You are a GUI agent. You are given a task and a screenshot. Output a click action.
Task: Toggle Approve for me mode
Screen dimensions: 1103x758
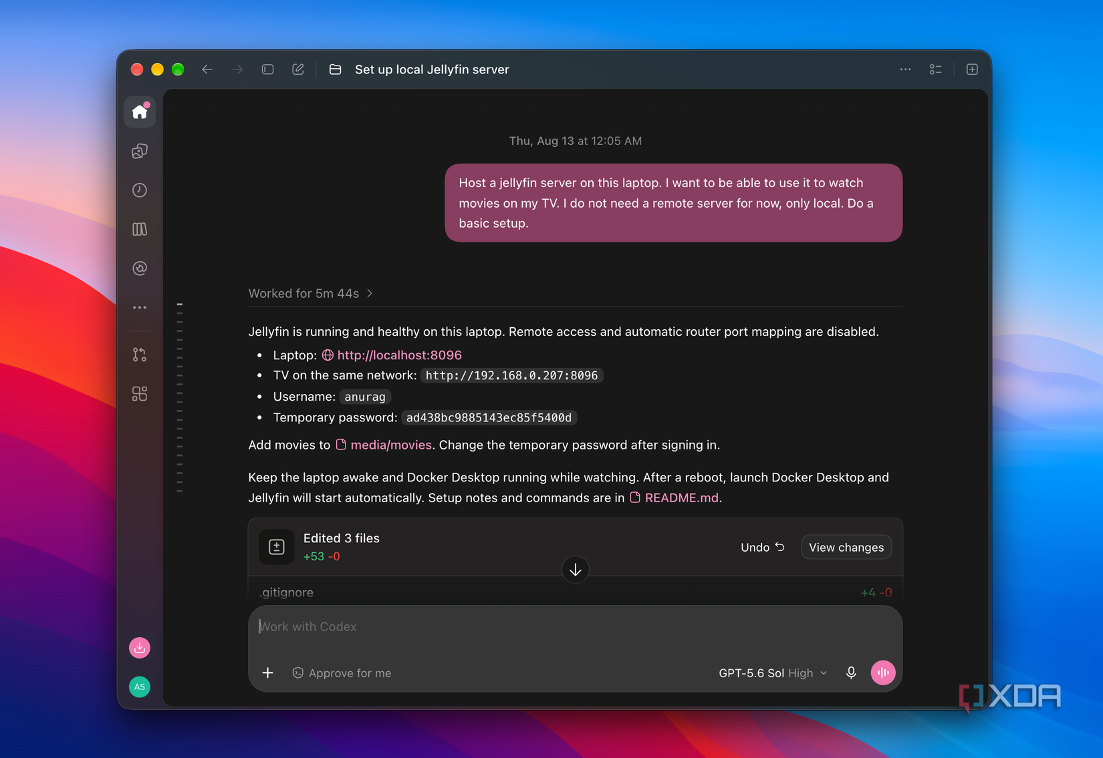342,673
